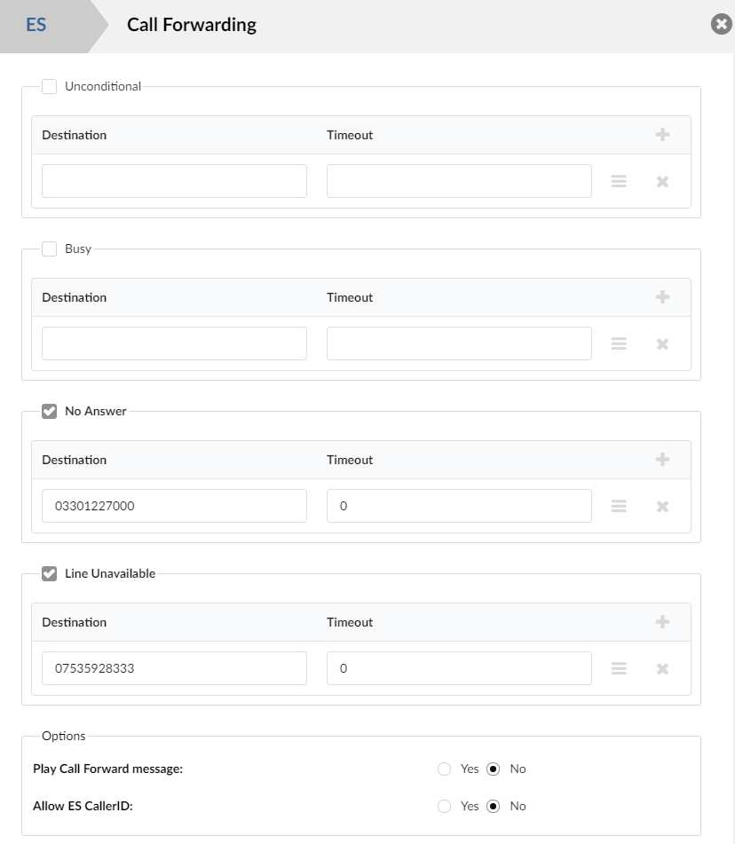
Task: Enable the Busy forwarding checkbox
Action: tap(50, 249)
